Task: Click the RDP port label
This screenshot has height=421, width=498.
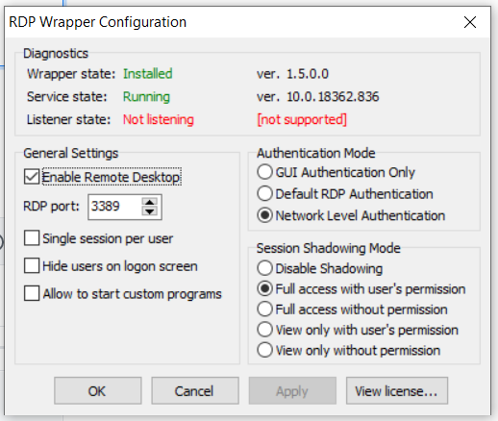Action: pyautogui.click(x=51, y=207)
